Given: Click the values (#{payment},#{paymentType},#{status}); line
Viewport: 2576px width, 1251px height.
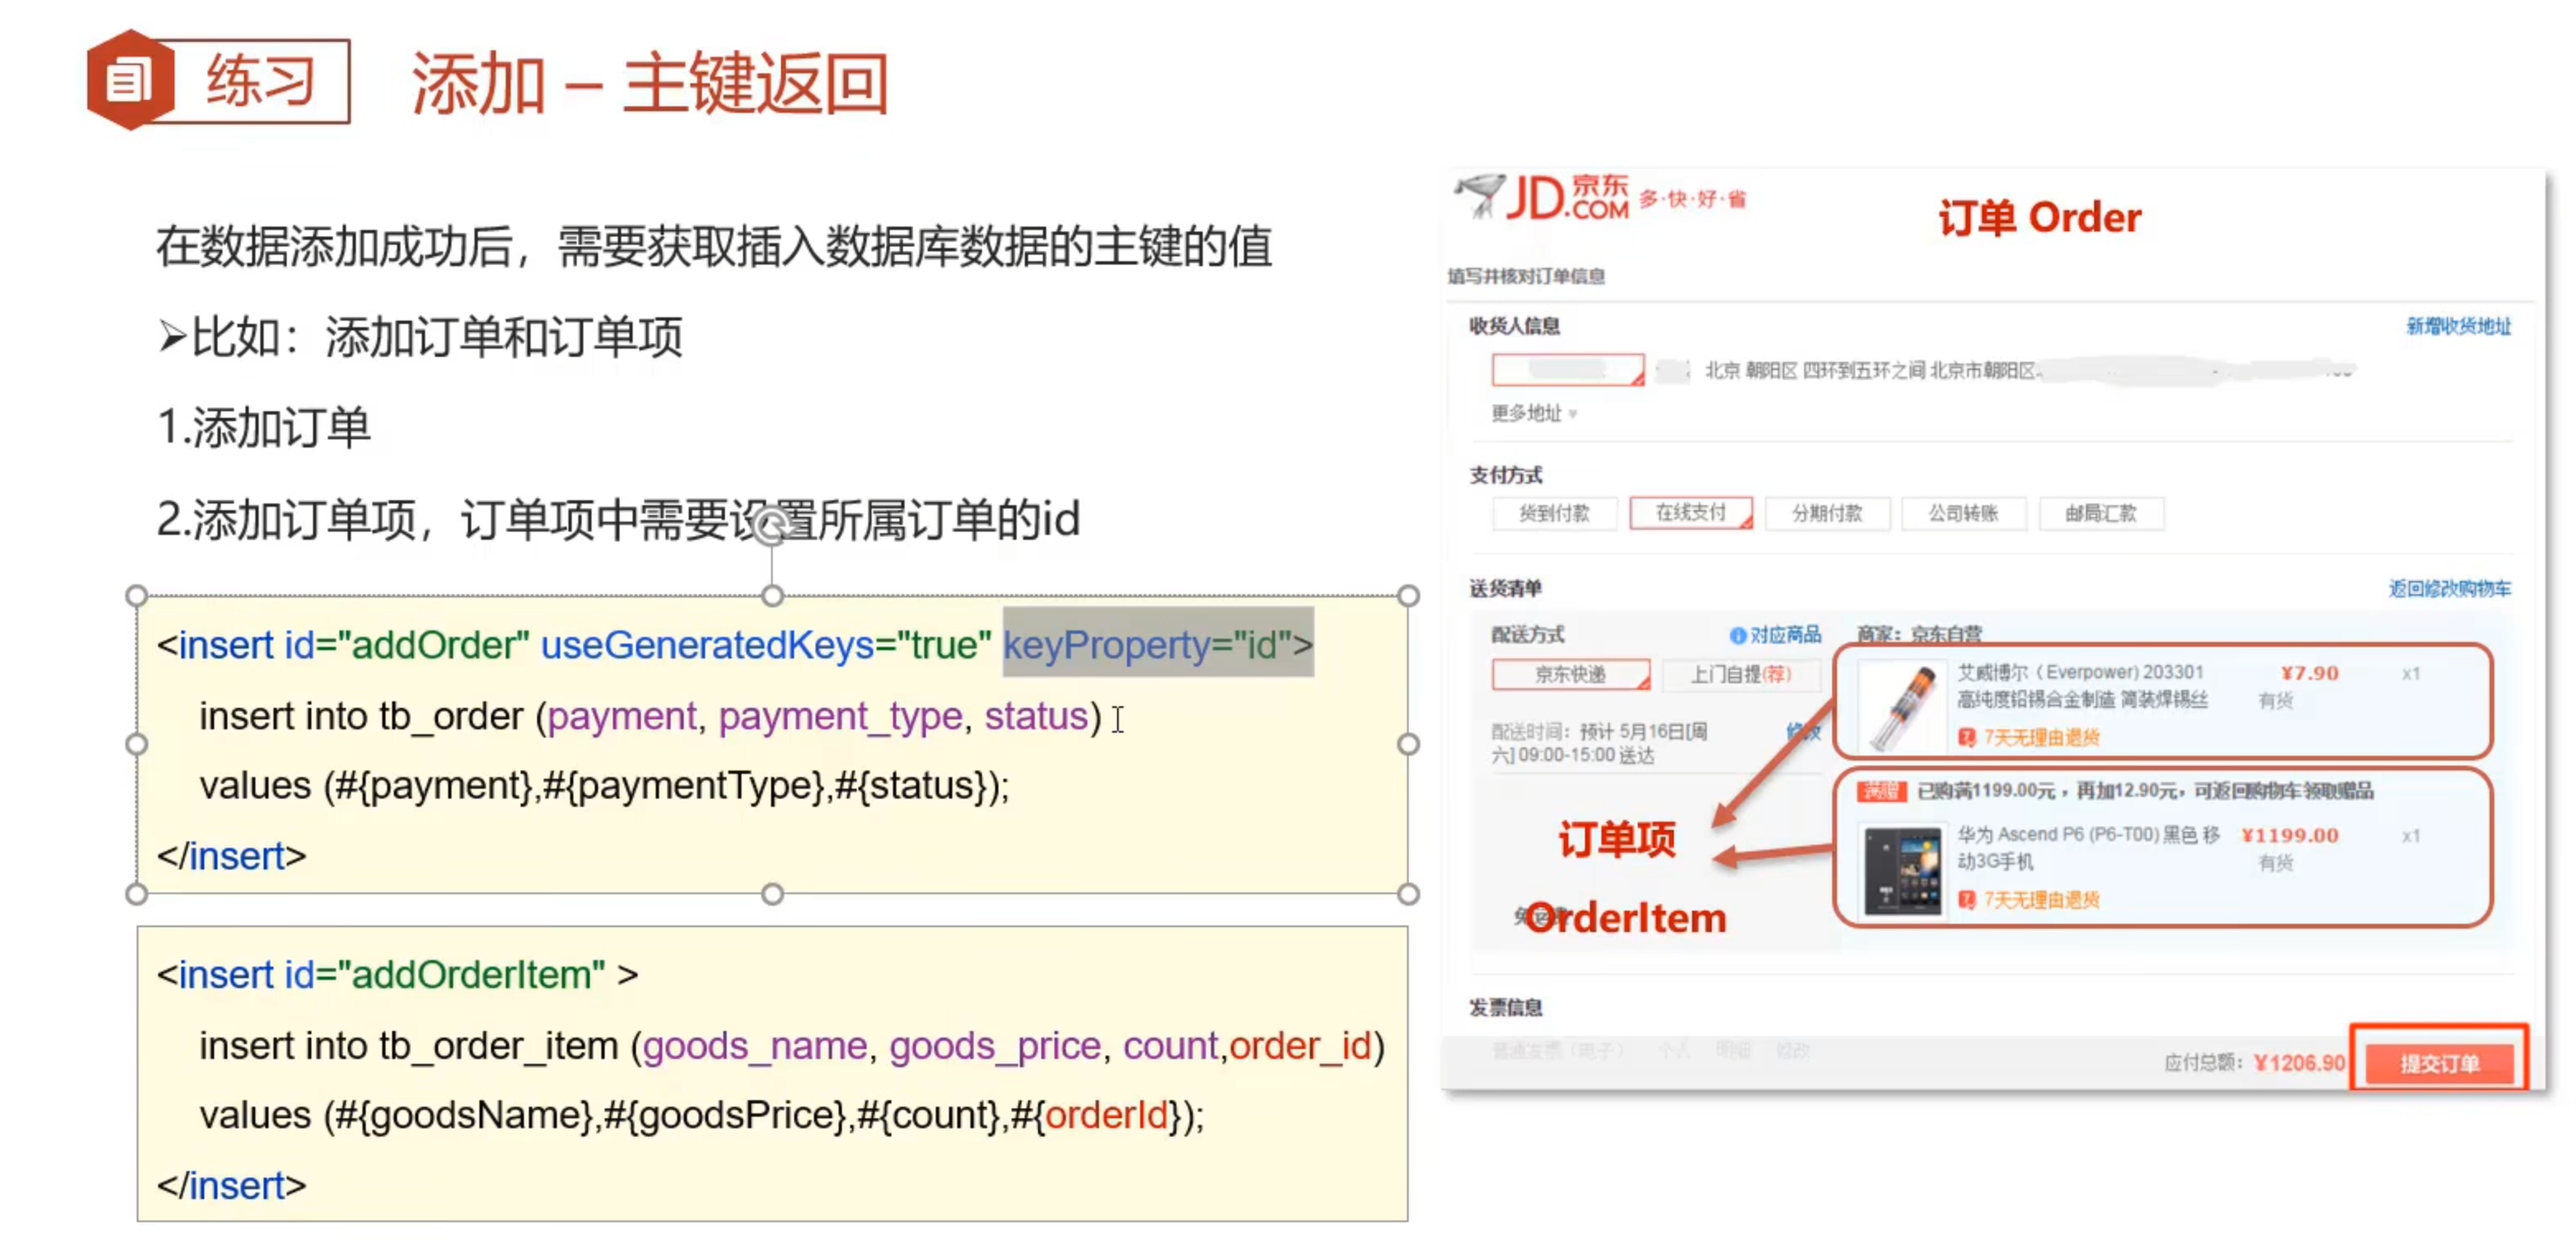Looking at the screenshot, I should pyautogui.click(x=604, y=786).
